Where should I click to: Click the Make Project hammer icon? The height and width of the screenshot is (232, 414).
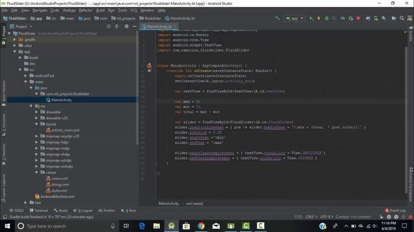278,18
